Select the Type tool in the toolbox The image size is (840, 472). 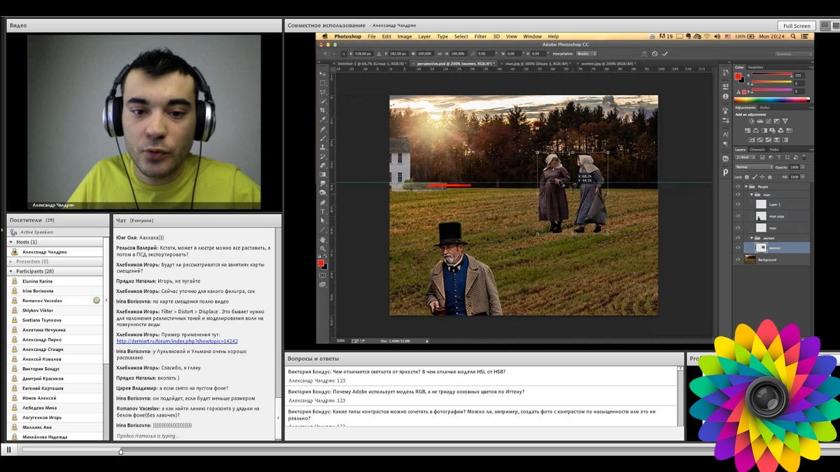tap(323, 210)
